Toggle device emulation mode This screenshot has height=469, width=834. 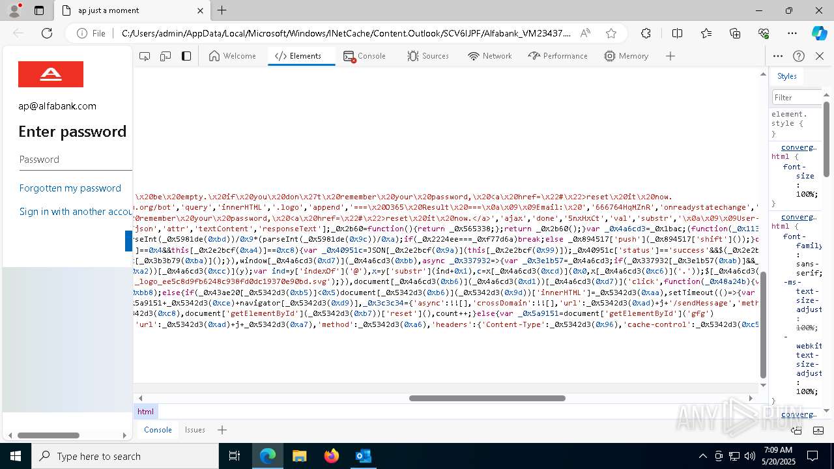tap(165, 56)
